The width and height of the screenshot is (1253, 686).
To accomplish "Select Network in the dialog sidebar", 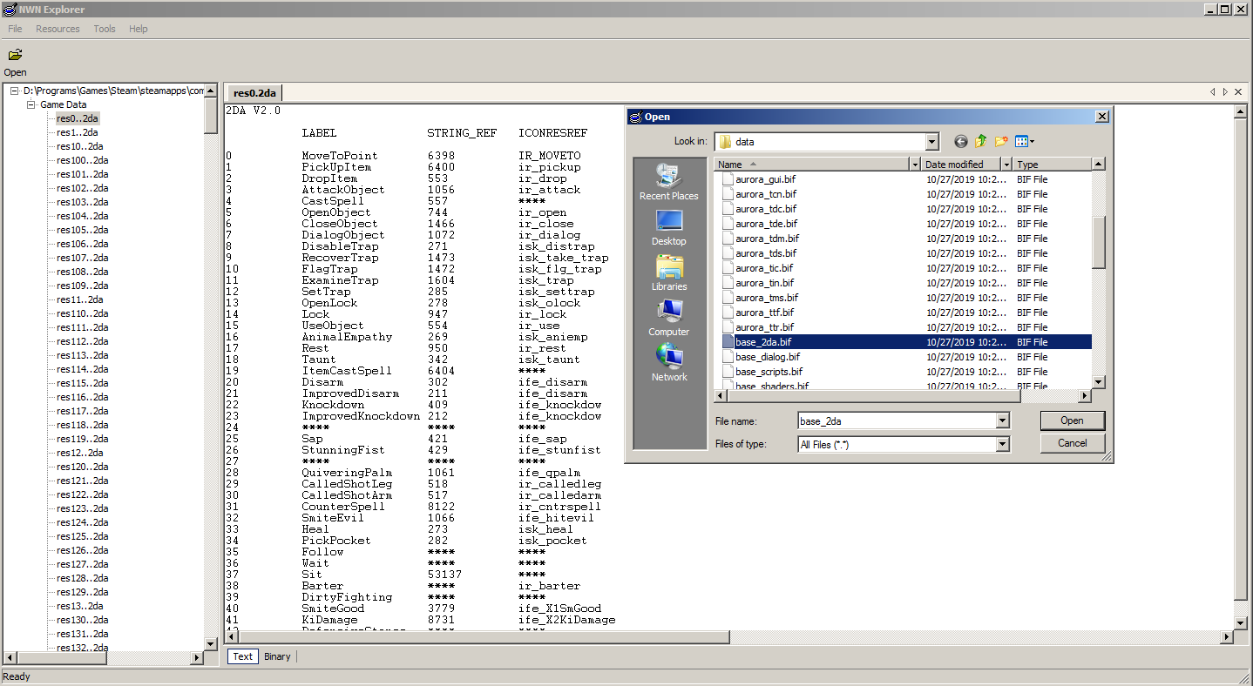I will pyautogui.click(x=669, y=363).
